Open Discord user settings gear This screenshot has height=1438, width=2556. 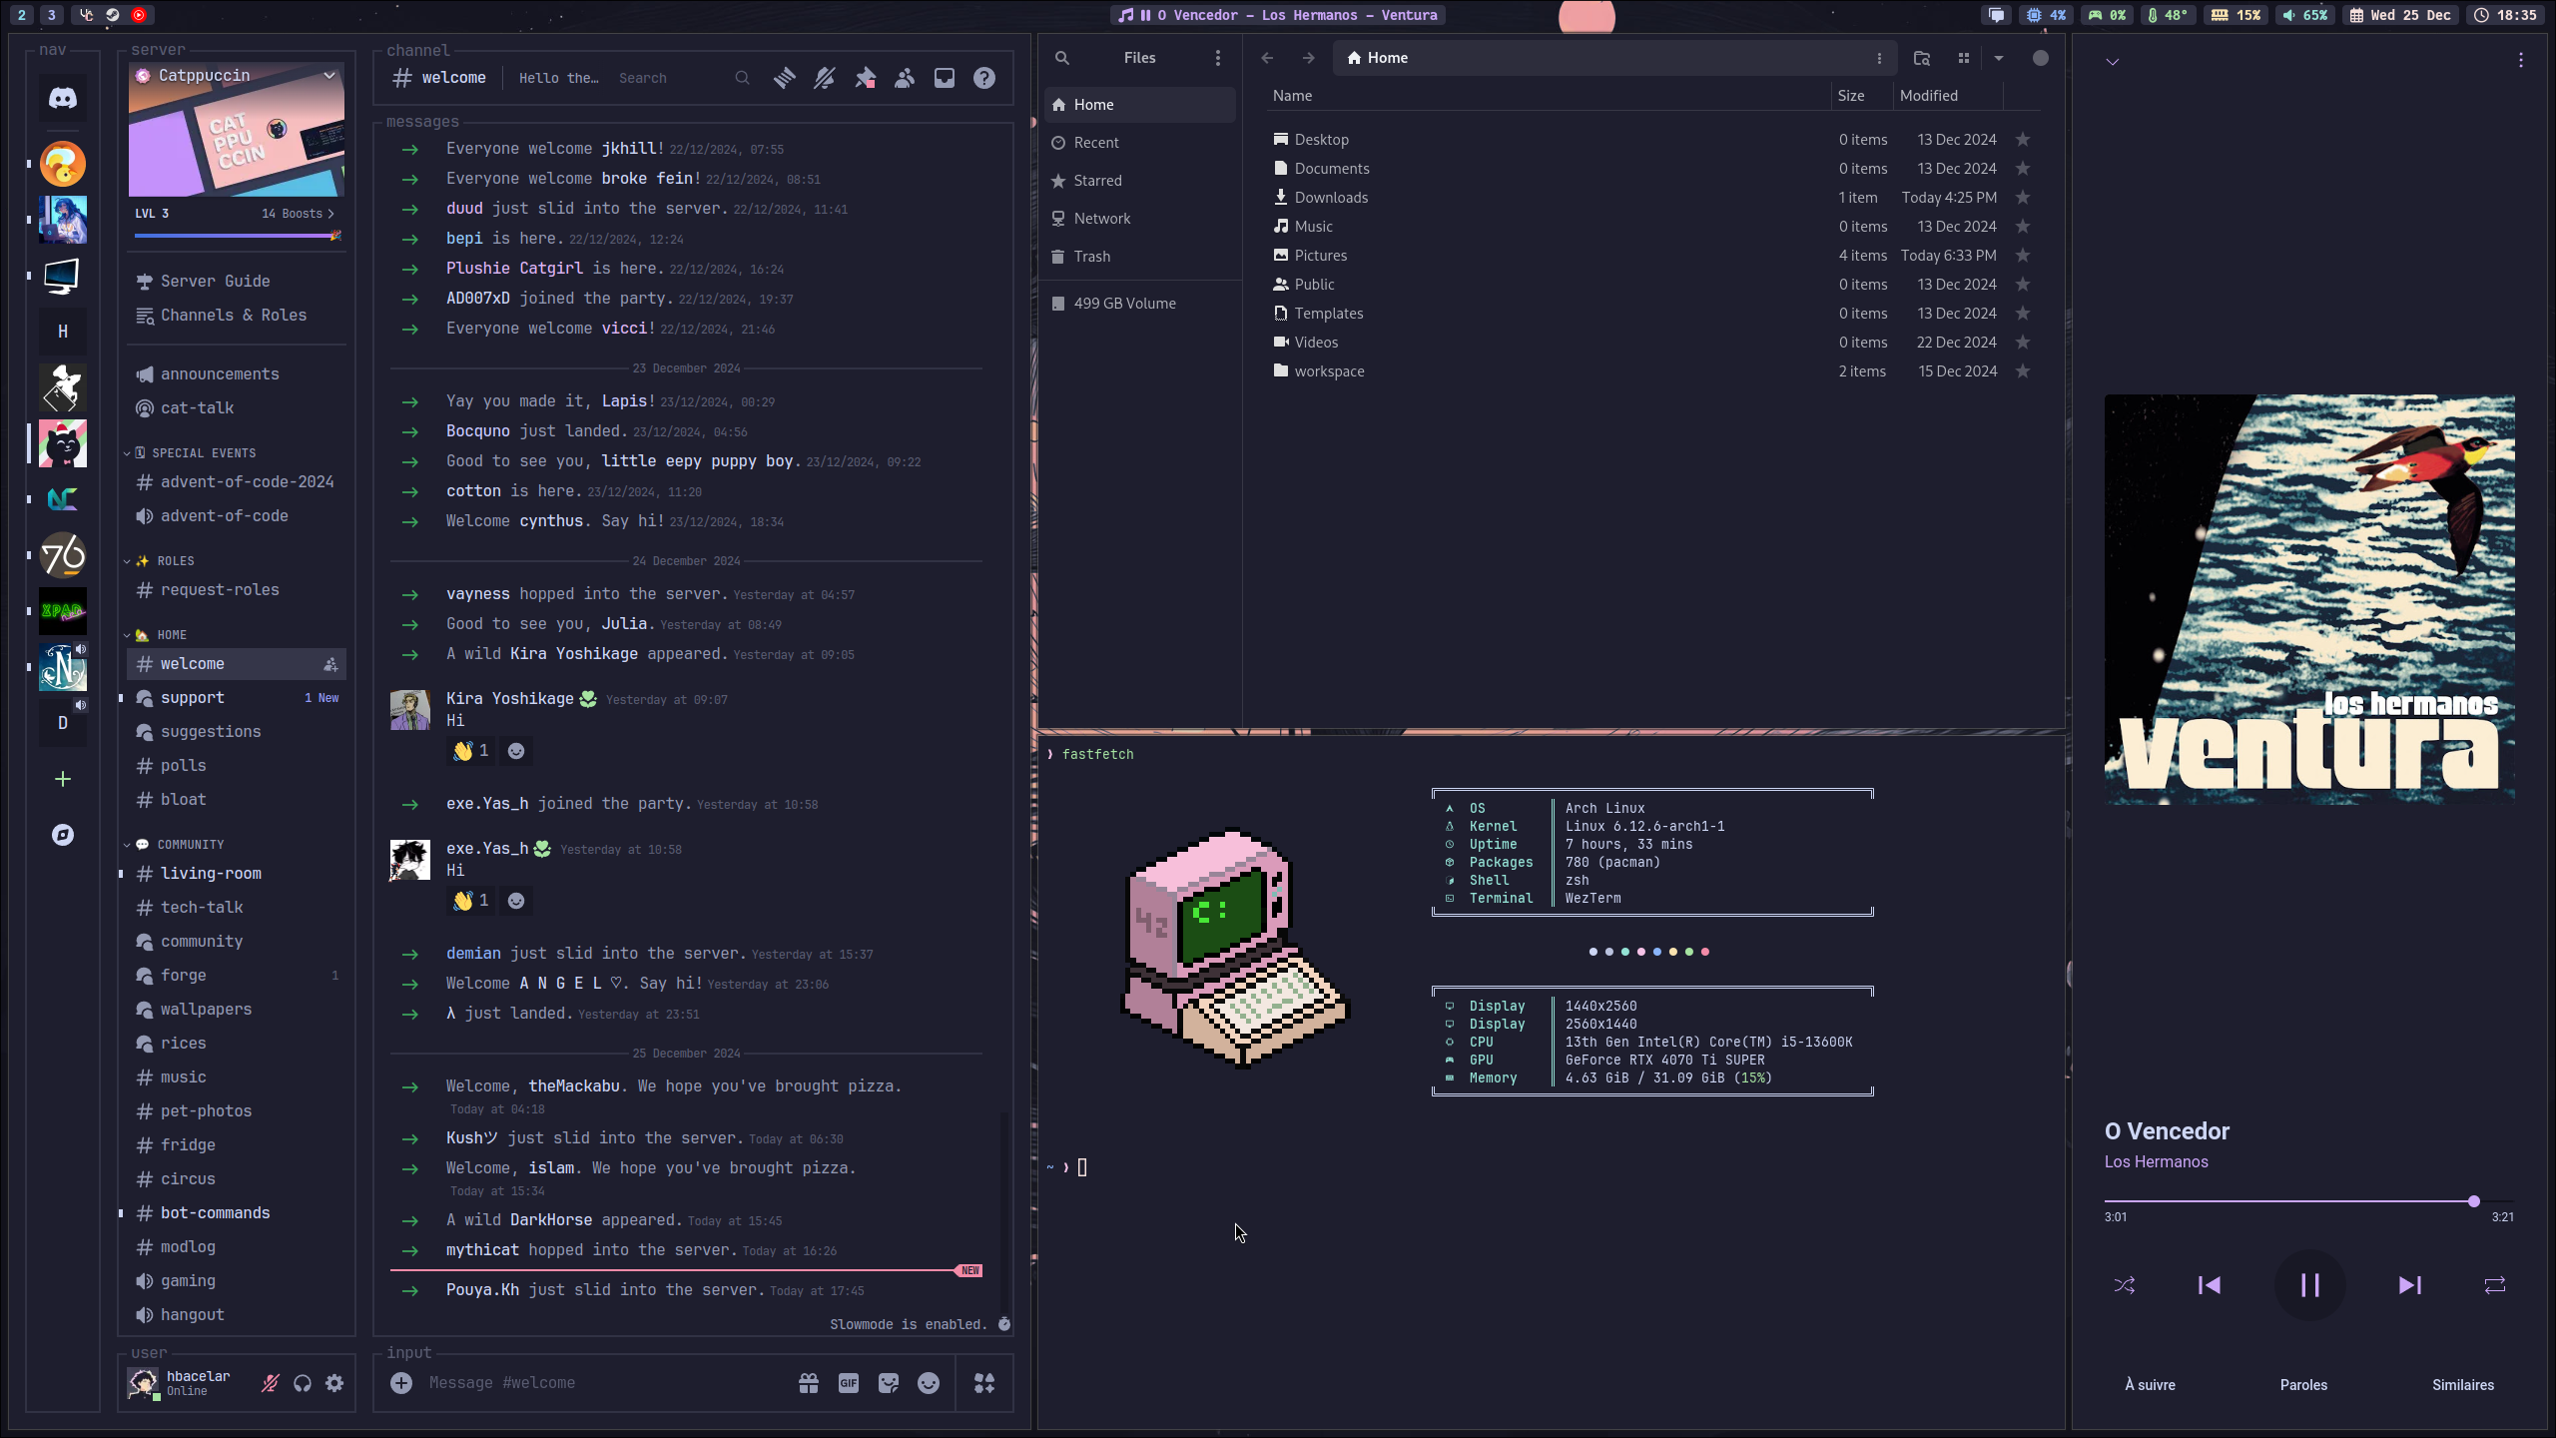tap(334, 1383)
